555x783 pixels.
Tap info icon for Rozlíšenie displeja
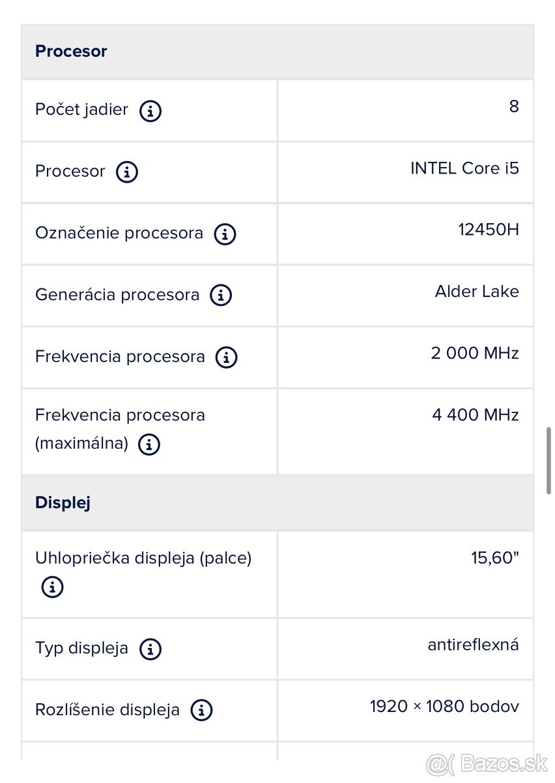click(201, 711)
